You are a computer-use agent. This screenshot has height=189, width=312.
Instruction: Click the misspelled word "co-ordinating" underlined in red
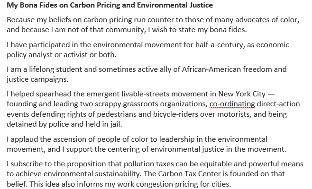[232, 104]
